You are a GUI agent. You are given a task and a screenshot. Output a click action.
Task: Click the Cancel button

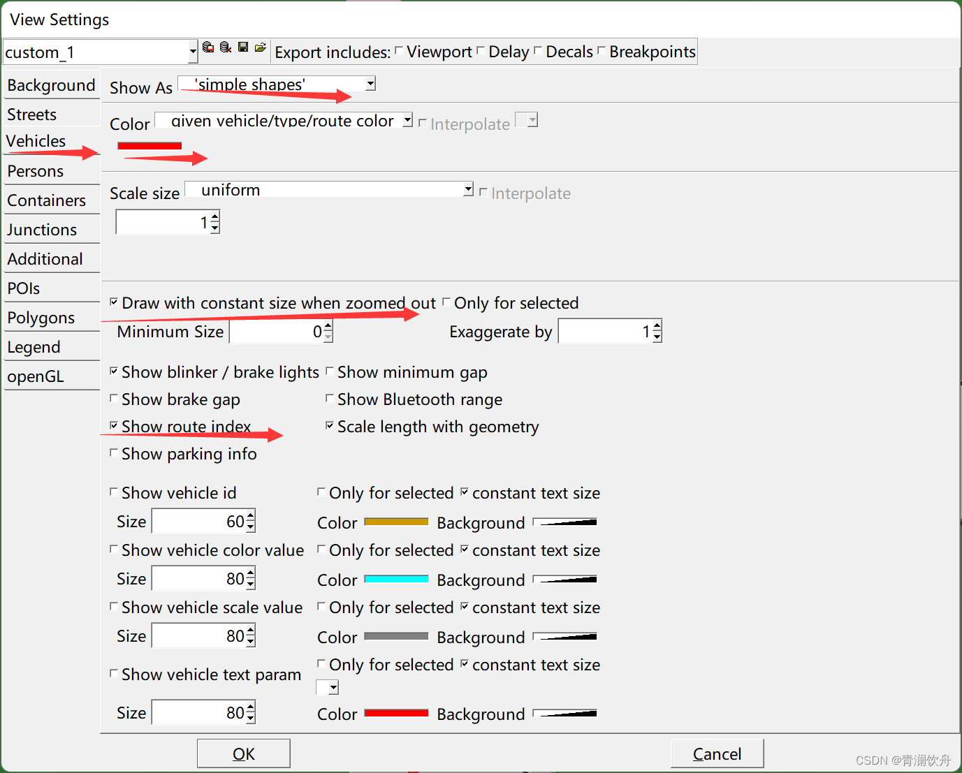tap(717, 753)
